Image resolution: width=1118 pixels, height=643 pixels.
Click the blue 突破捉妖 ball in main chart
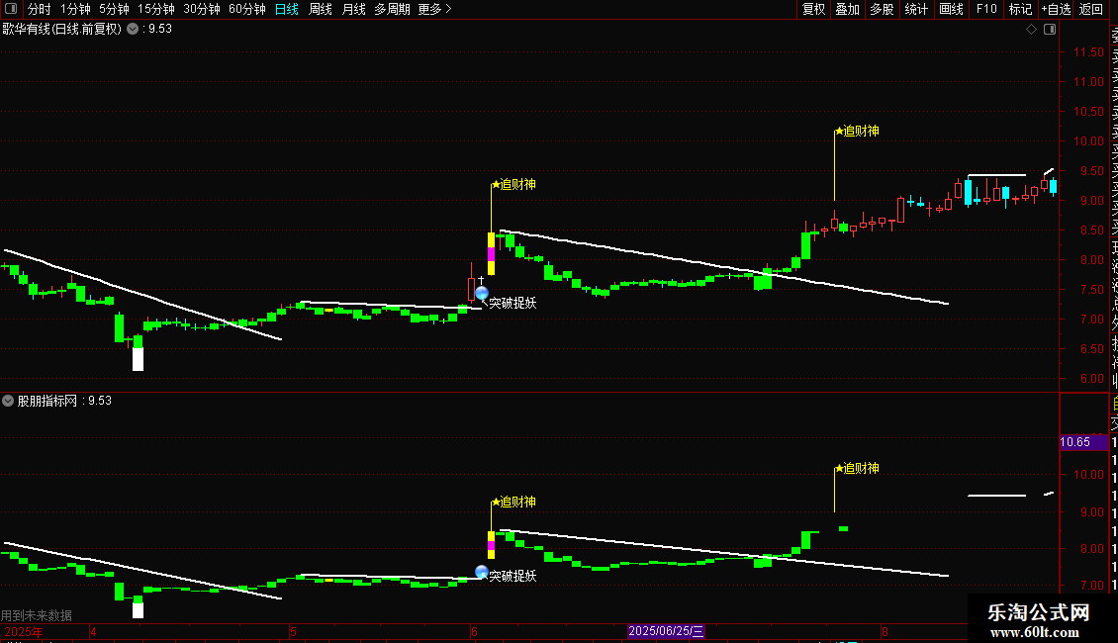click(x=481, y=293)
